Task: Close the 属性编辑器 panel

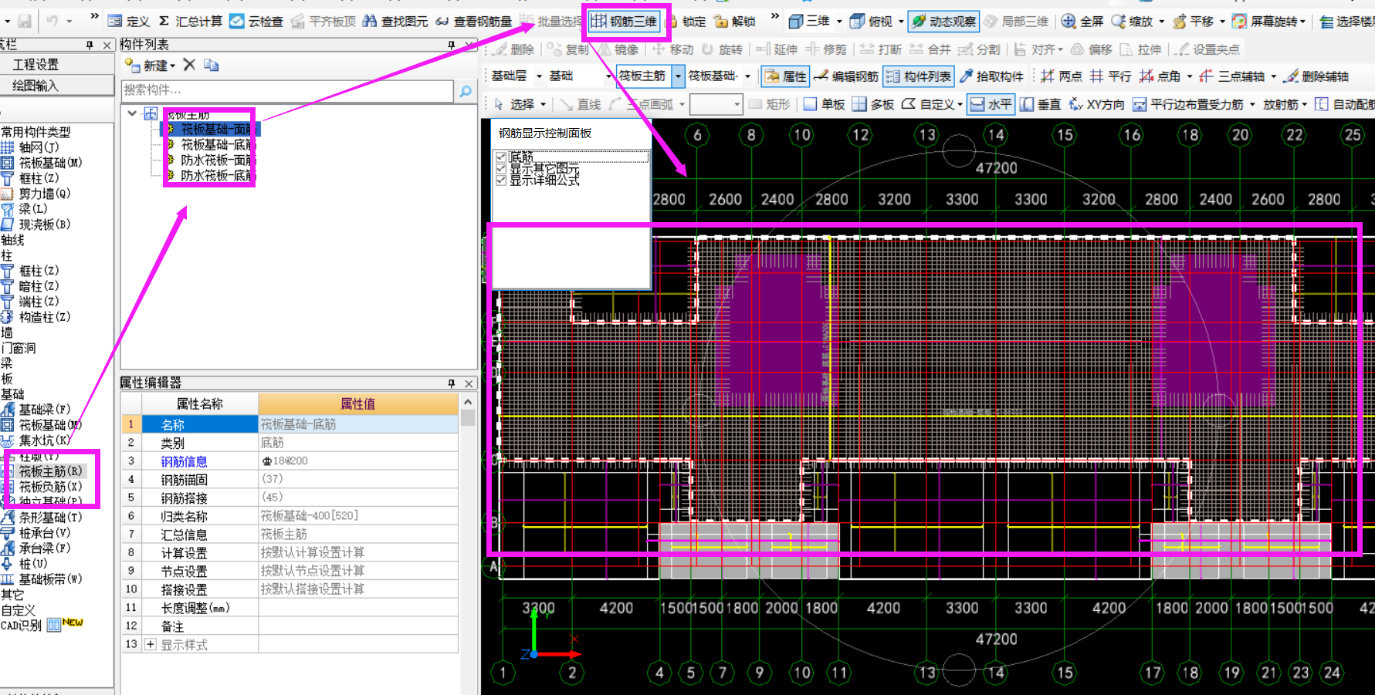Action: pos(469,383)
